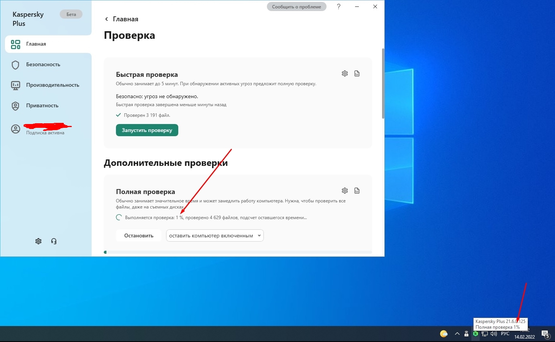Switch the РУС input language indicator
Screen dimensions: 555x342
click(505, 334)
